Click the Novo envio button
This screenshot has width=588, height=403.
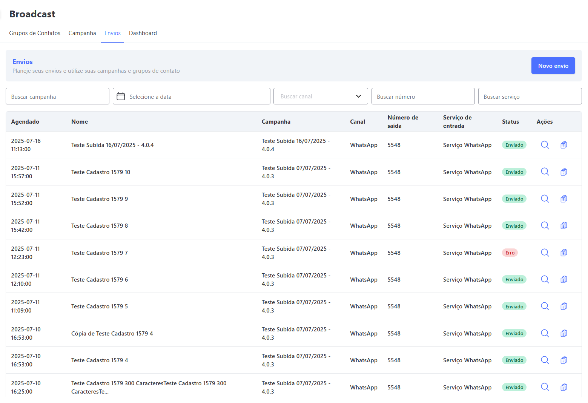pos(553,66)
